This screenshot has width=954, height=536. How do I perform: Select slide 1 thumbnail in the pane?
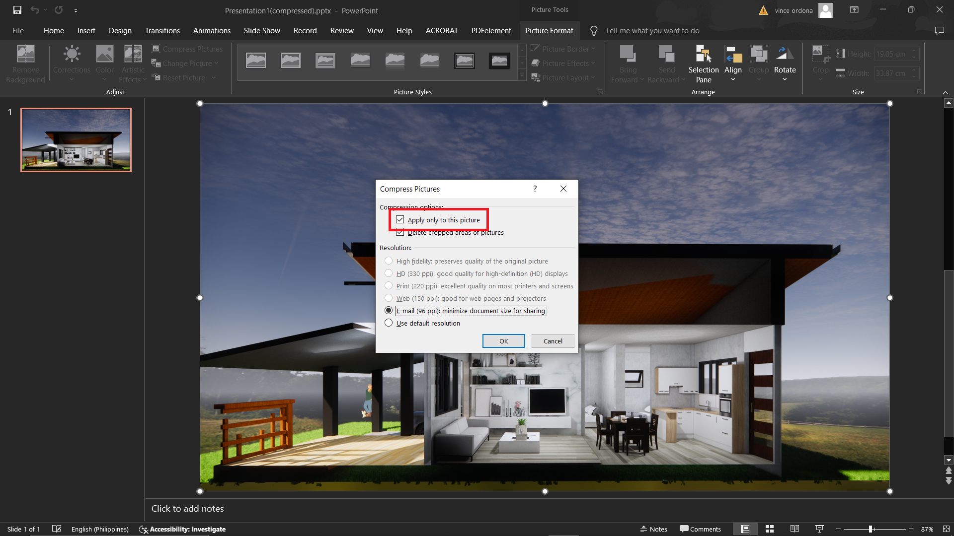tap(76, 139)
